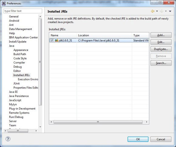Open Compiler preferences
176x147 pixels.
pos(19,62)
